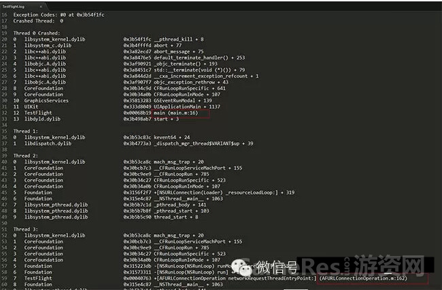The height and width of the screenshot is (290, 442).
Task: Click line number 50 in the gutter
Action: click(4, 223)
